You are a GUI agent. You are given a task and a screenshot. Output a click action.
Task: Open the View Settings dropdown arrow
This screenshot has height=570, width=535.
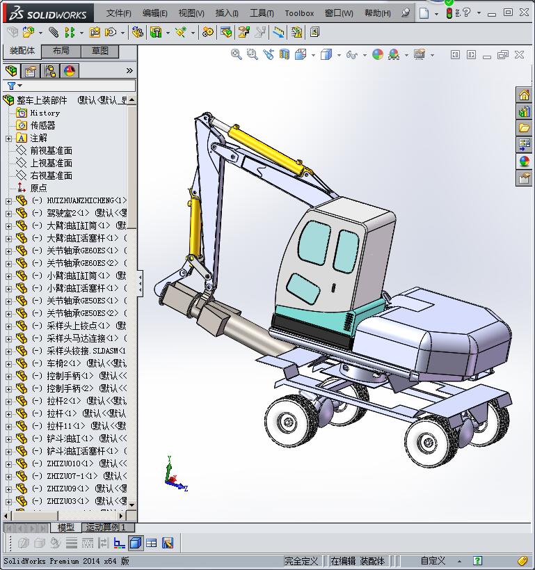[x=432, y=55]
